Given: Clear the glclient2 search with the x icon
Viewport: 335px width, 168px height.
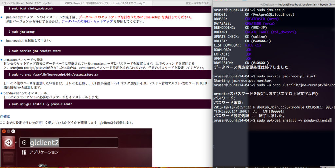Looking at the screenshot, I should pos(24,143).
